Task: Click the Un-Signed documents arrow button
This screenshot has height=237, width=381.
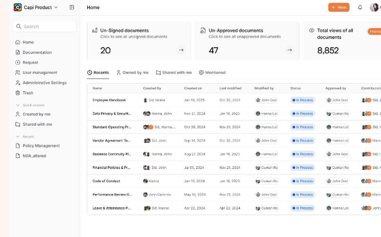Action: (181, 50)
